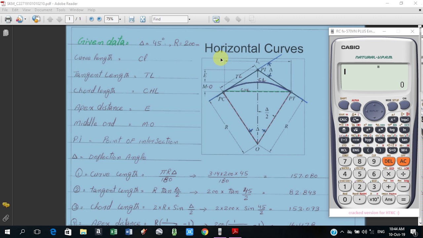
Task: Click the calculator MODE SETUP key
Action: pos(393,106)
